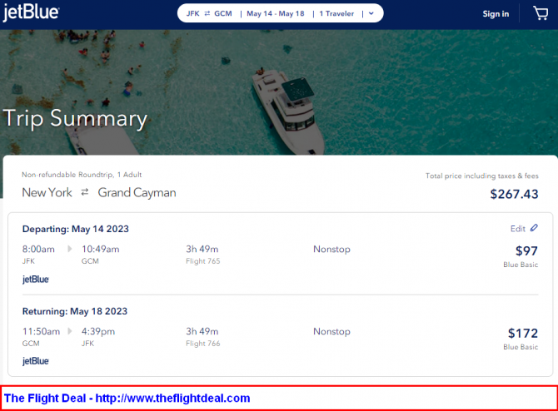Click the arrow between 8:00am and 10:49am
Screen dimensions: 558x411
point(70,250)
